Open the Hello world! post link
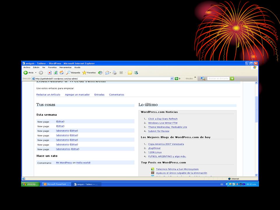 83,163
